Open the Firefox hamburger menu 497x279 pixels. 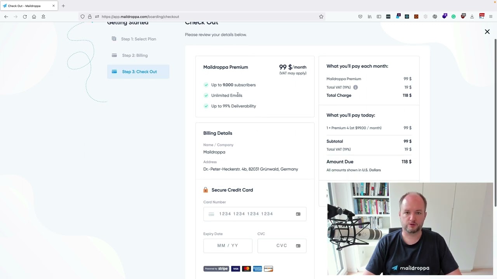tap(491, 17)
